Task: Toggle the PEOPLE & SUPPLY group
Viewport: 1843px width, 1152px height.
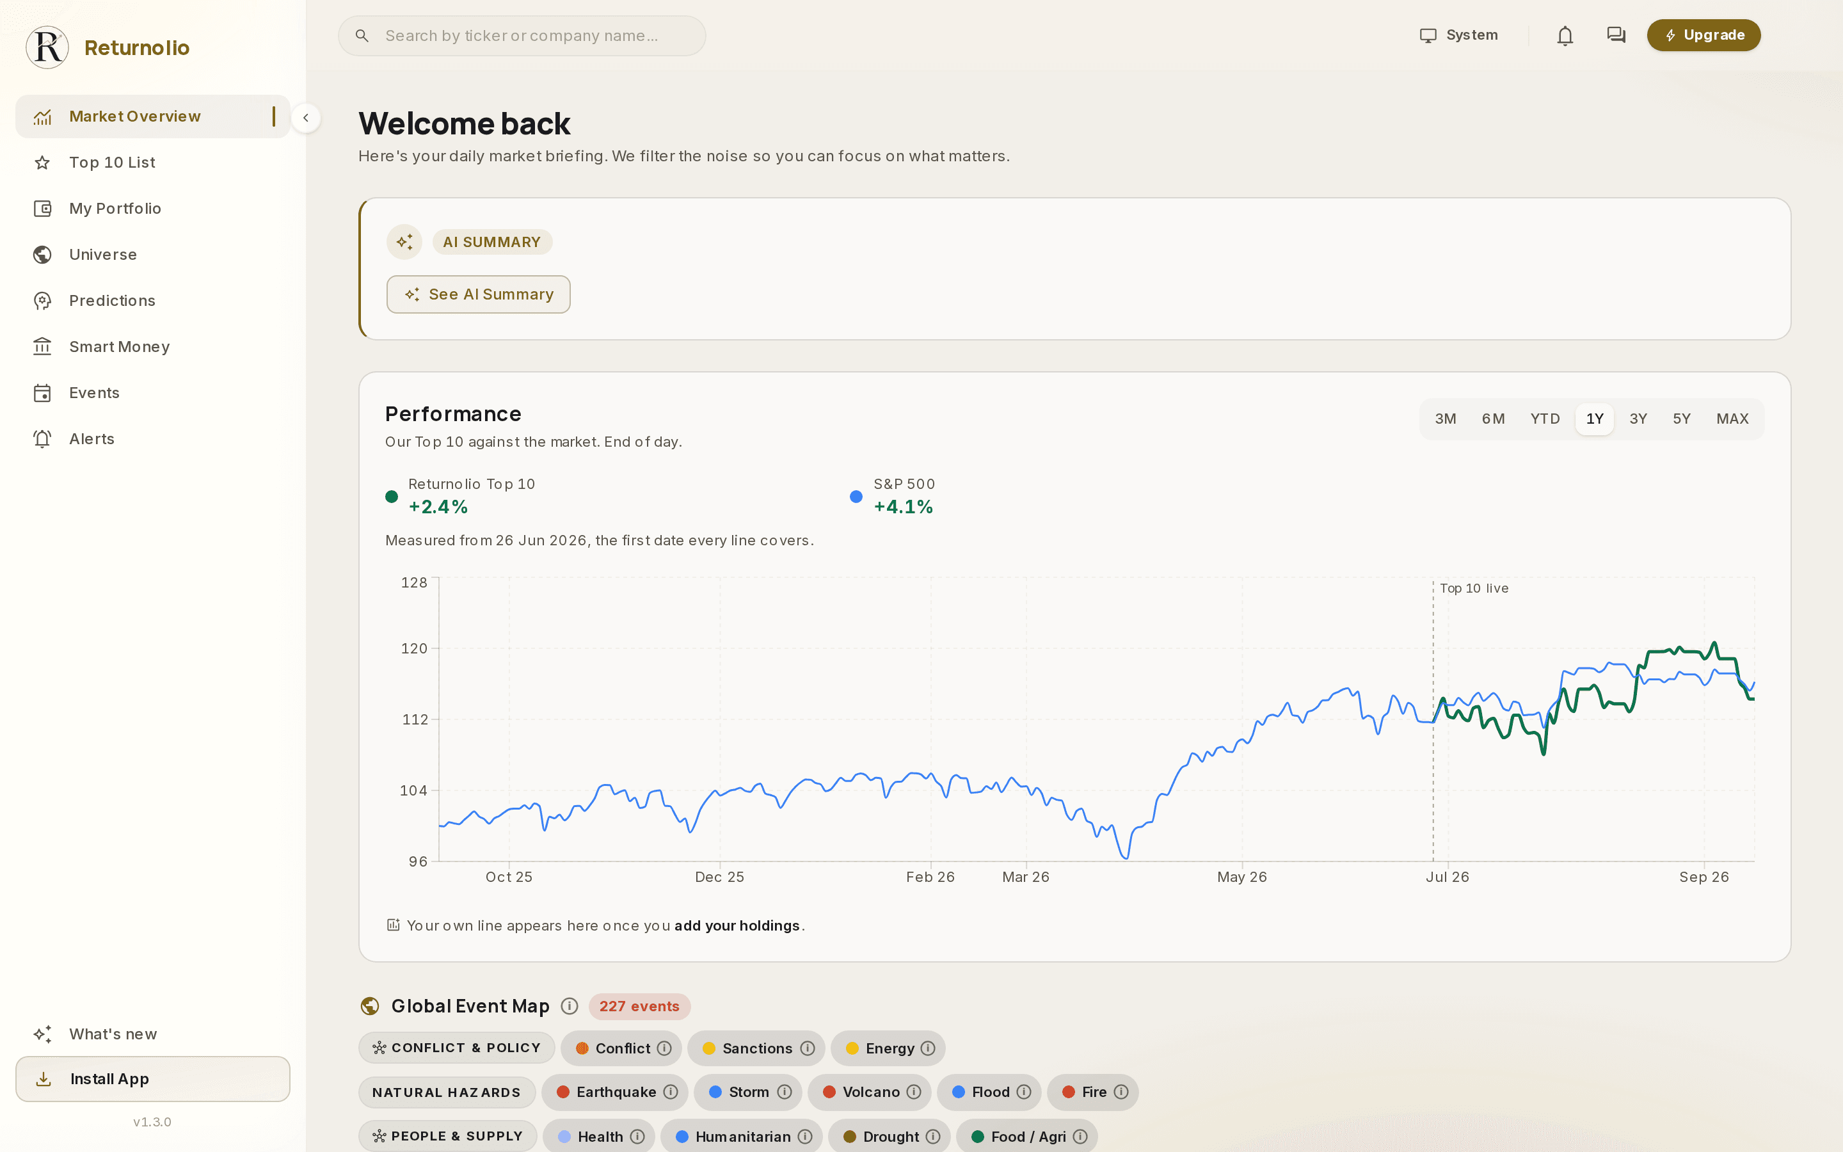Action: click(448, 1136)
